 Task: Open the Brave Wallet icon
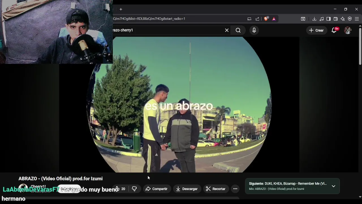pos(336,19)
